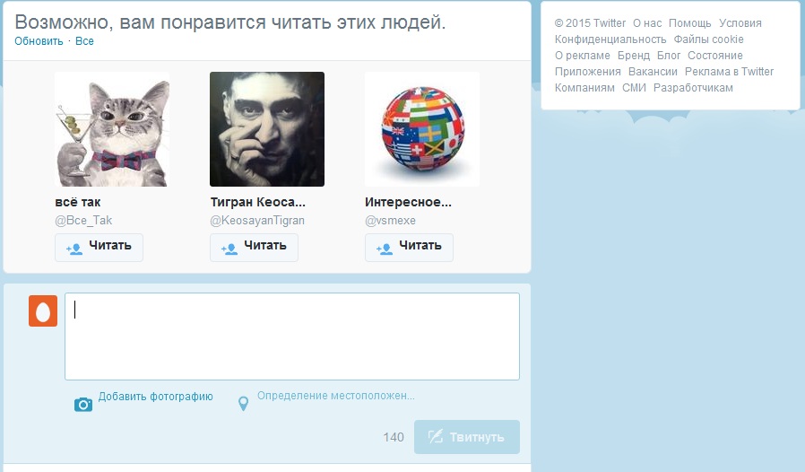Open the СМИ footer link
Viewport: 805px width, 472px height.
tap(634, 88)
